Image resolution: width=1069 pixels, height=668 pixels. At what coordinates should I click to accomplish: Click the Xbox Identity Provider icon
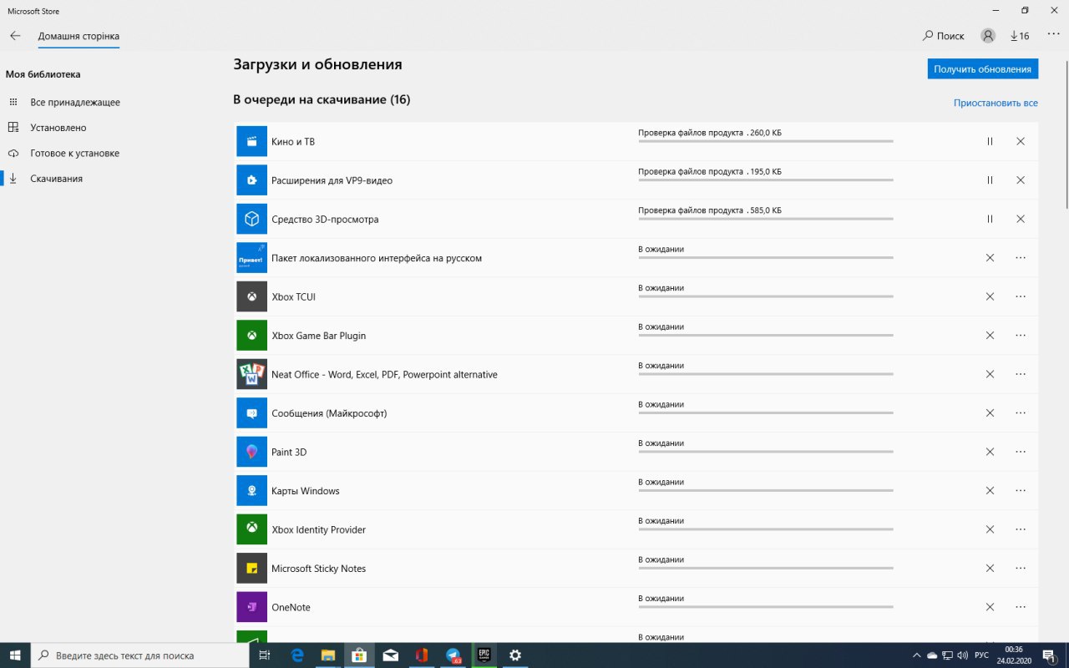(251, 529)
